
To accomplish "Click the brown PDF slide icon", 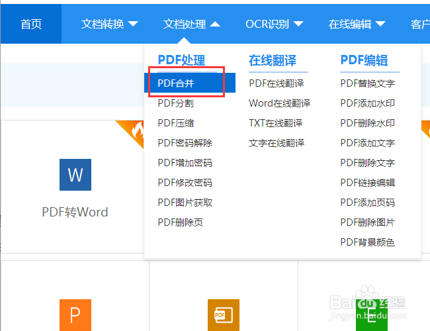I will (224, 315).
